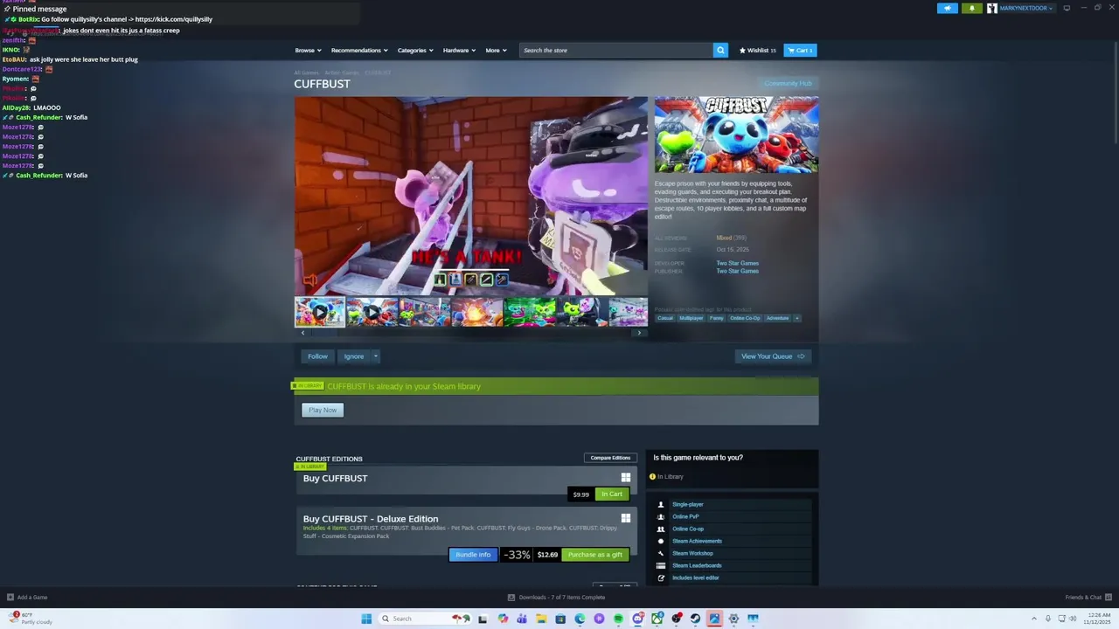Image resolution: width=1119 pixels, height=629 pixels.
Task: Select the Casual tag
Action: click(x=665, y=318)
